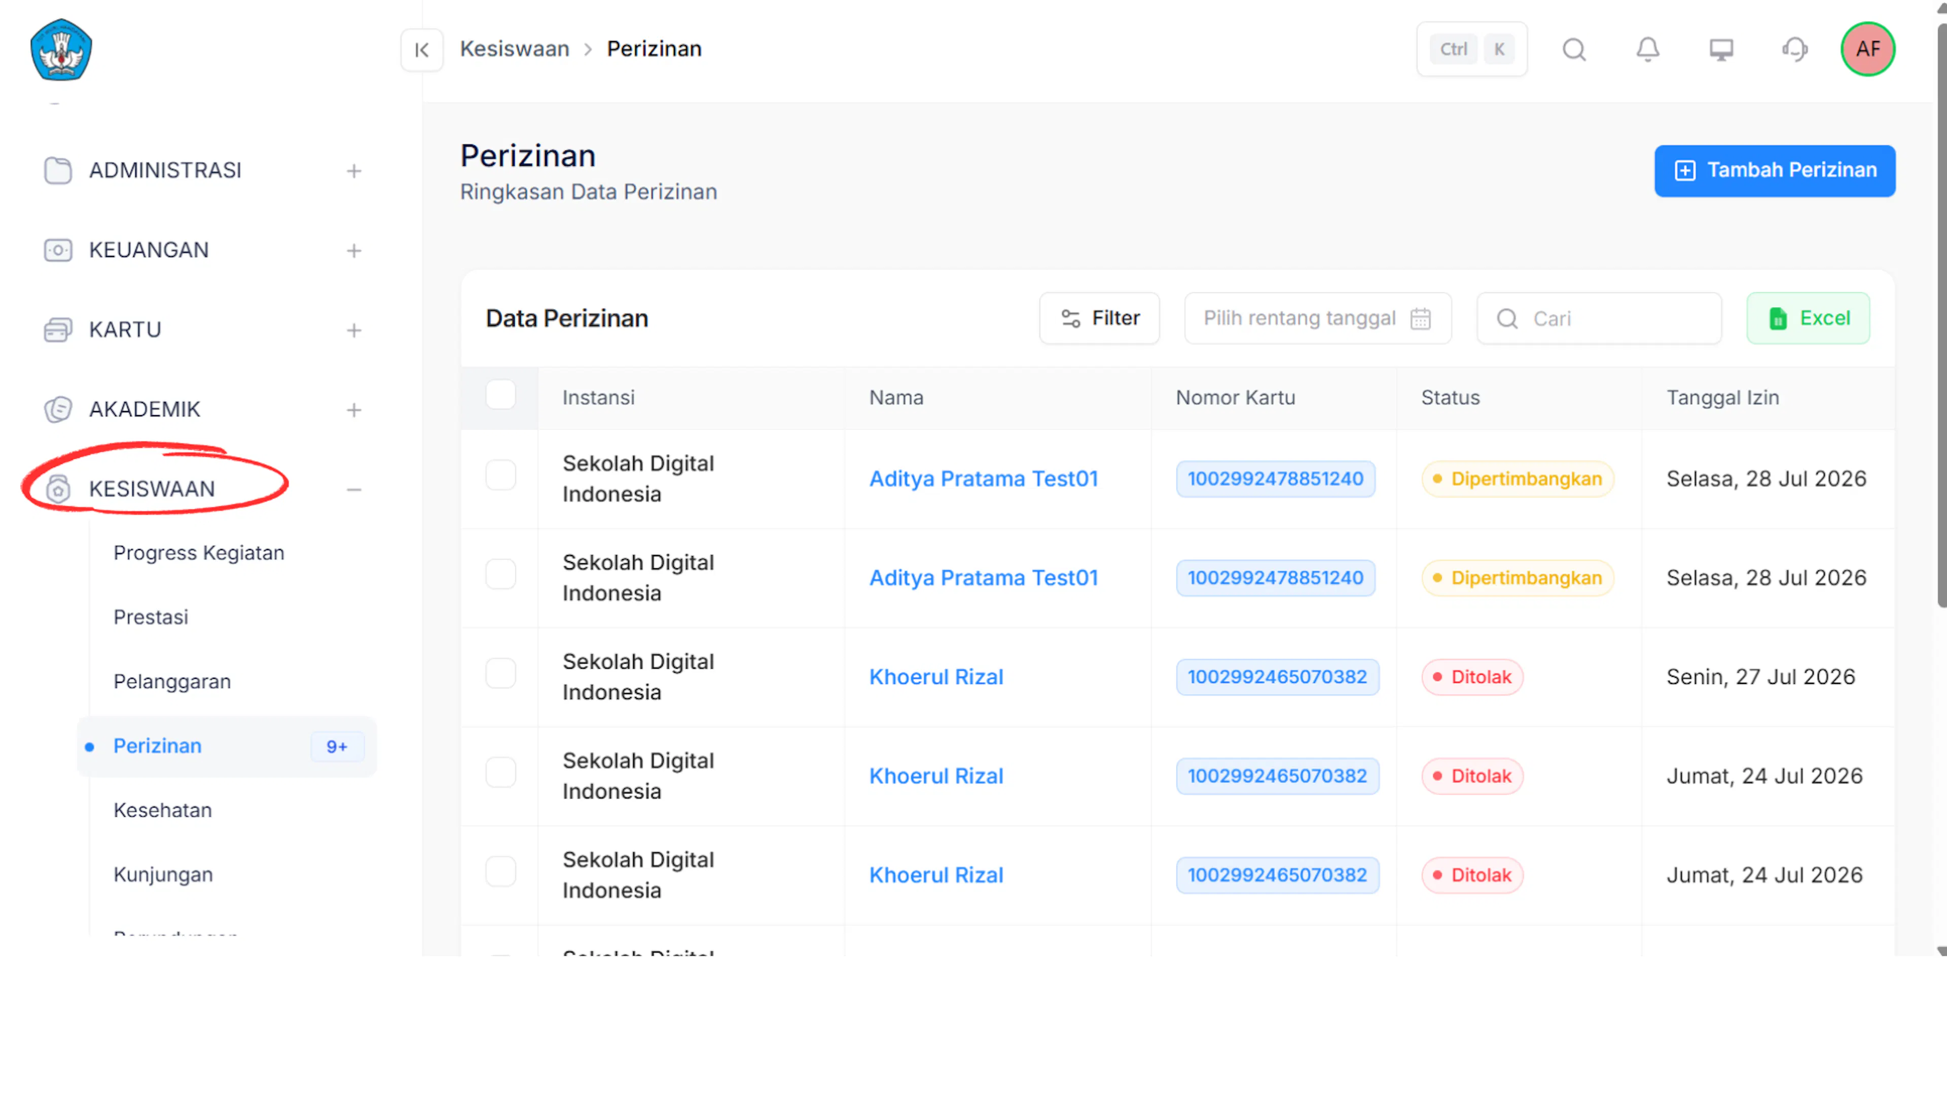Open Perizinan submenu item
This screenshot has height=1095, width=1947.
(227, 747)
